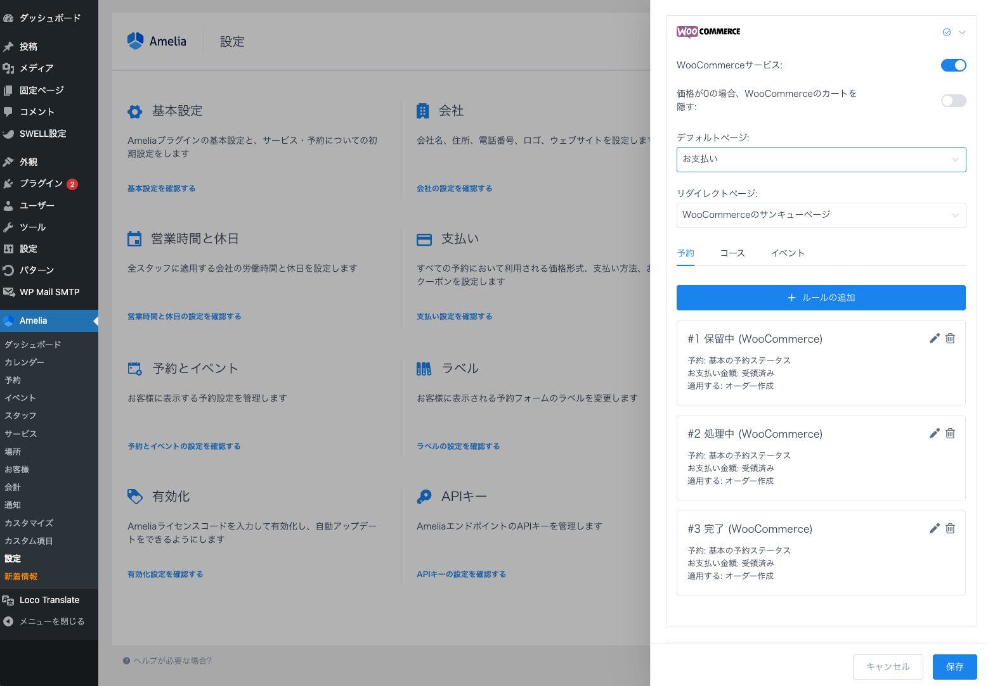Open プラグイン in the WordPress sidebar
The width and height of the screenshot is (988, 686).
[41, 184]
